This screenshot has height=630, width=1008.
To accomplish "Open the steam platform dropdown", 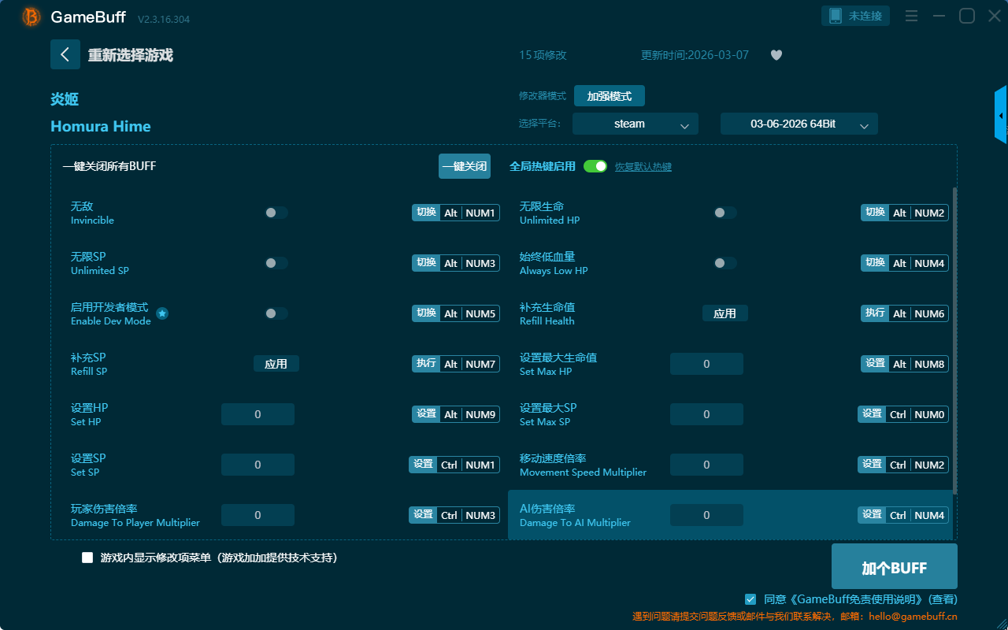I will click(635, 124).
